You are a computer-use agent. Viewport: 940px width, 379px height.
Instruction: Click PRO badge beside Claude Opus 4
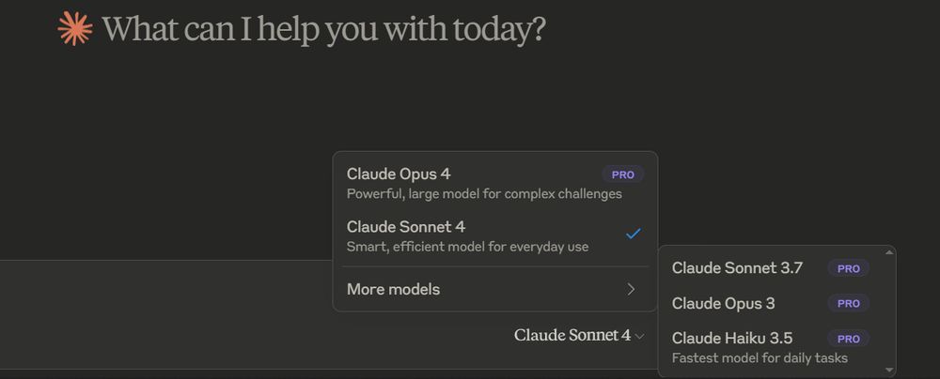tap(622, 174)
